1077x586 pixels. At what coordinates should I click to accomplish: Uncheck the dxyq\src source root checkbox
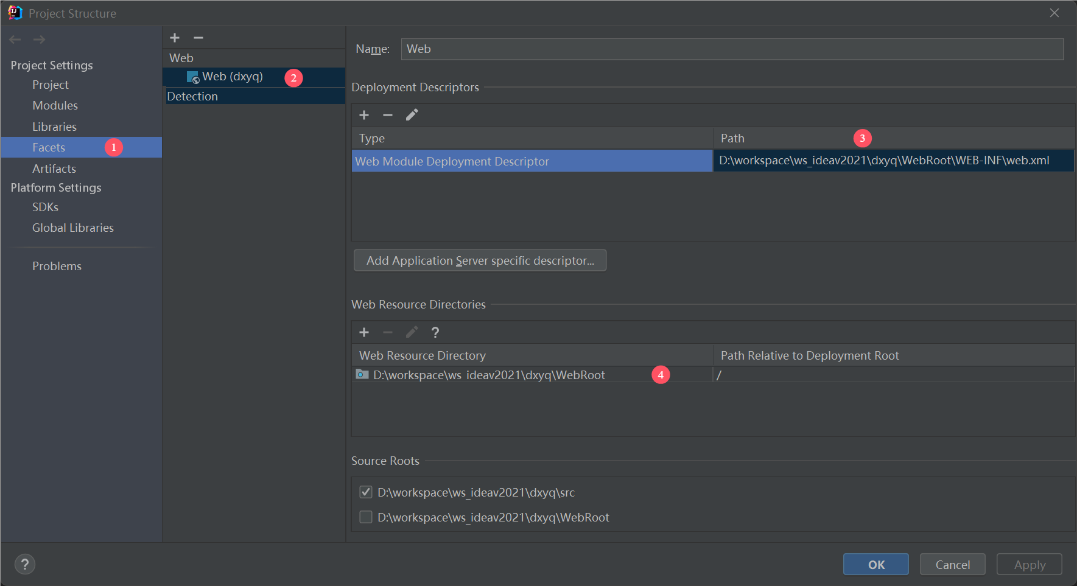[x=366, y=492]
